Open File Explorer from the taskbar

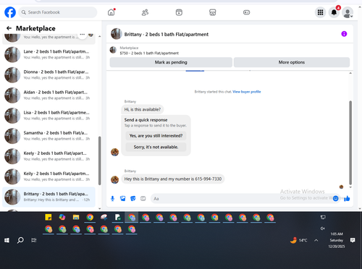[x=76, y=218]
